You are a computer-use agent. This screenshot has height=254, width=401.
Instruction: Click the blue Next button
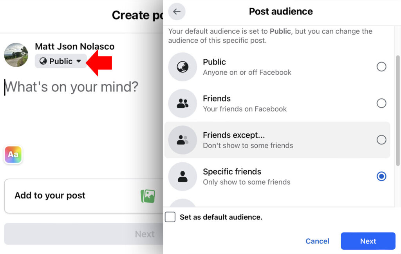[368, 241]
